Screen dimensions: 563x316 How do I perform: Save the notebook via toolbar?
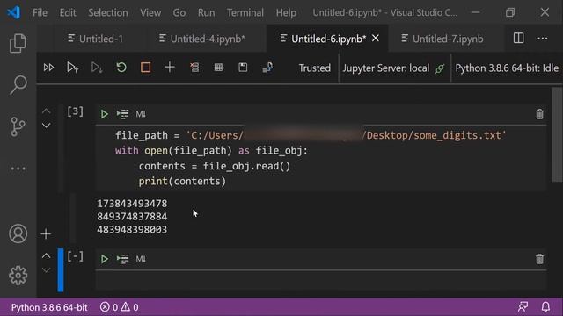[243, 68]
